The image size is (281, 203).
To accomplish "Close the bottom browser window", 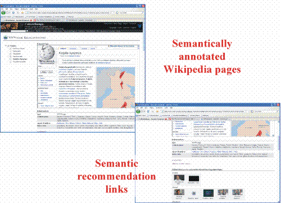I will 278,105.
